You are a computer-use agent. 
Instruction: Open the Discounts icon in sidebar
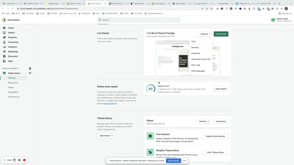click(x=4, y=56)
